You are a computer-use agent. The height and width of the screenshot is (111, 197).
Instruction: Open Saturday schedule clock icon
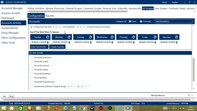176,37
